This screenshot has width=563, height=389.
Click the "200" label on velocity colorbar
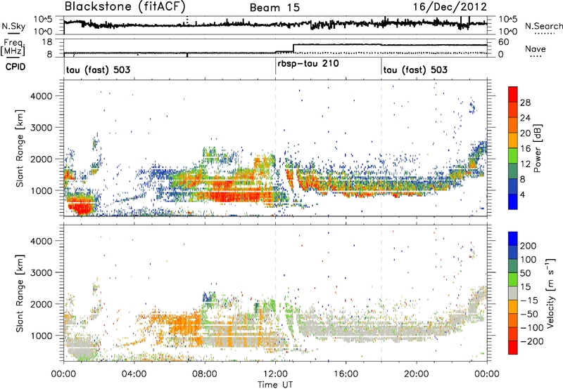[x=529, y=246]
